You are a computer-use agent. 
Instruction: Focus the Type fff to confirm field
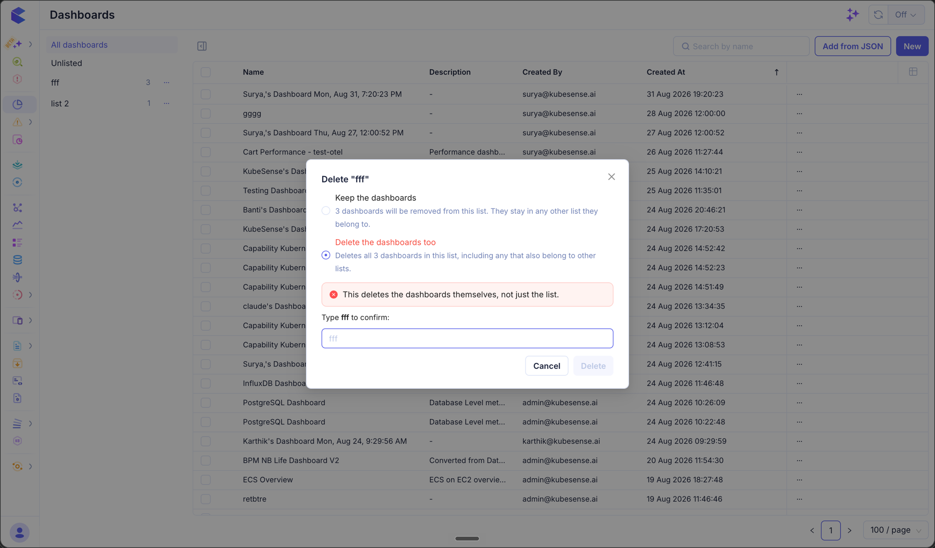467,338
